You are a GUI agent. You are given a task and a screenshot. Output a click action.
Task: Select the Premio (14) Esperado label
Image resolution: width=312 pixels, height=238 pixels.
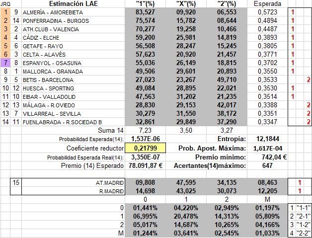tap(92, 165)
